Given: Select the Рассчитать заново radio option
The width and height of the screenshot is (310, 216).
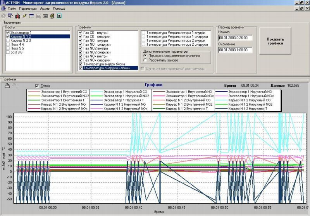Looking at the screenshot, I should (x=145, y=60).
